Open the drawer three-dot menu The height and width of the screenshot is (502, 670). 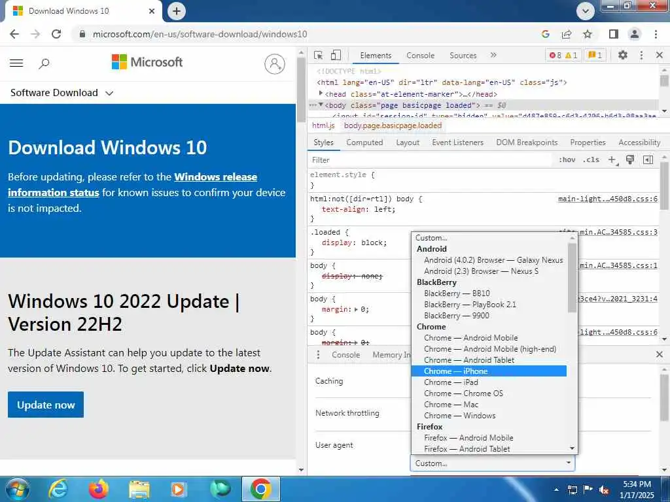click(x=318, y=355)
